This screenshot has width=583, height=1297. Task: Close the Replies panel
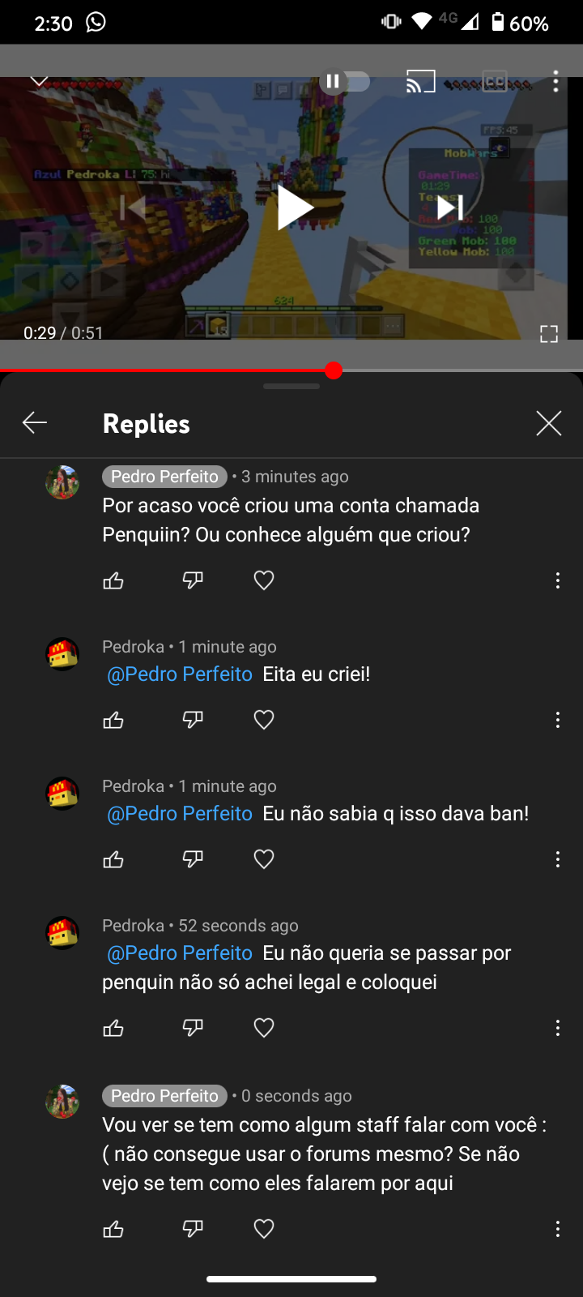549,422
